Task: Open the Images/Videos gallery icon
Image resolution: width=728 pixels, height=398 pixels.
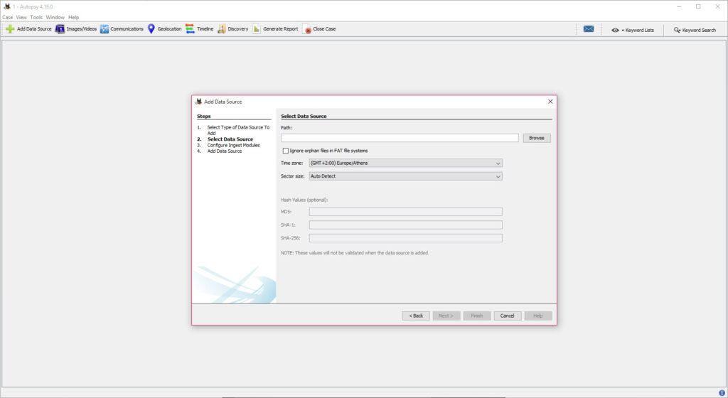Action: pyautogui.click(x=60, y=28)
